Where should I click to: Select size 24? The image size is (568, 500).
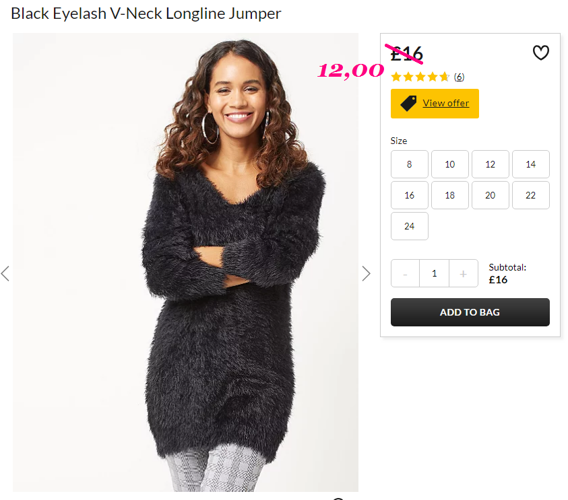coord(410,226)
